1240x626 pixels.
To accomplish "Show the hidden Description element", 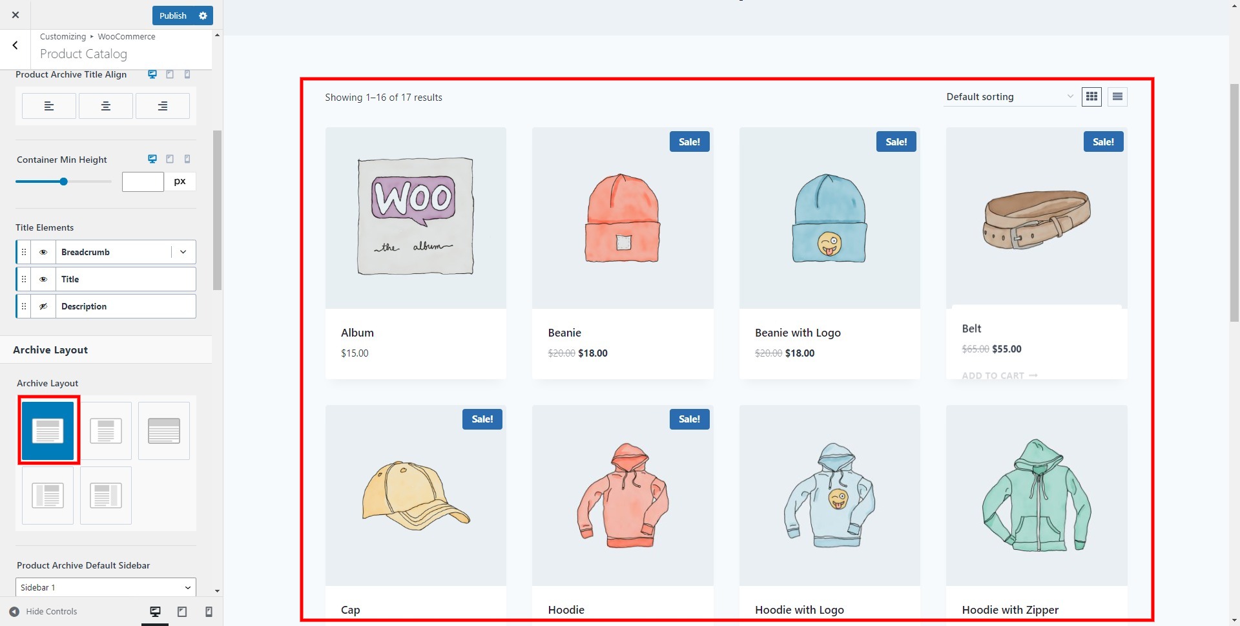I will tap(43, 306).
